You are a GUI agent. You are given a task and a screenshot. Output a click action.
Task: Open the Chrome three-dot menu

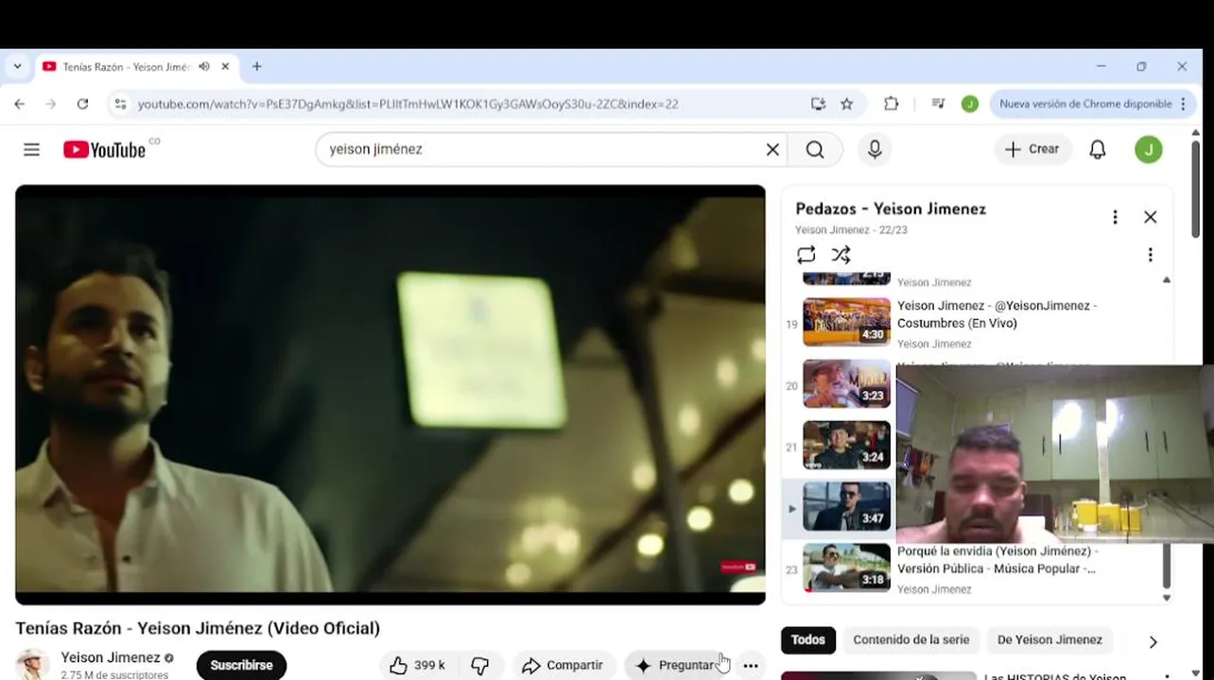[x=1184, y=104]
